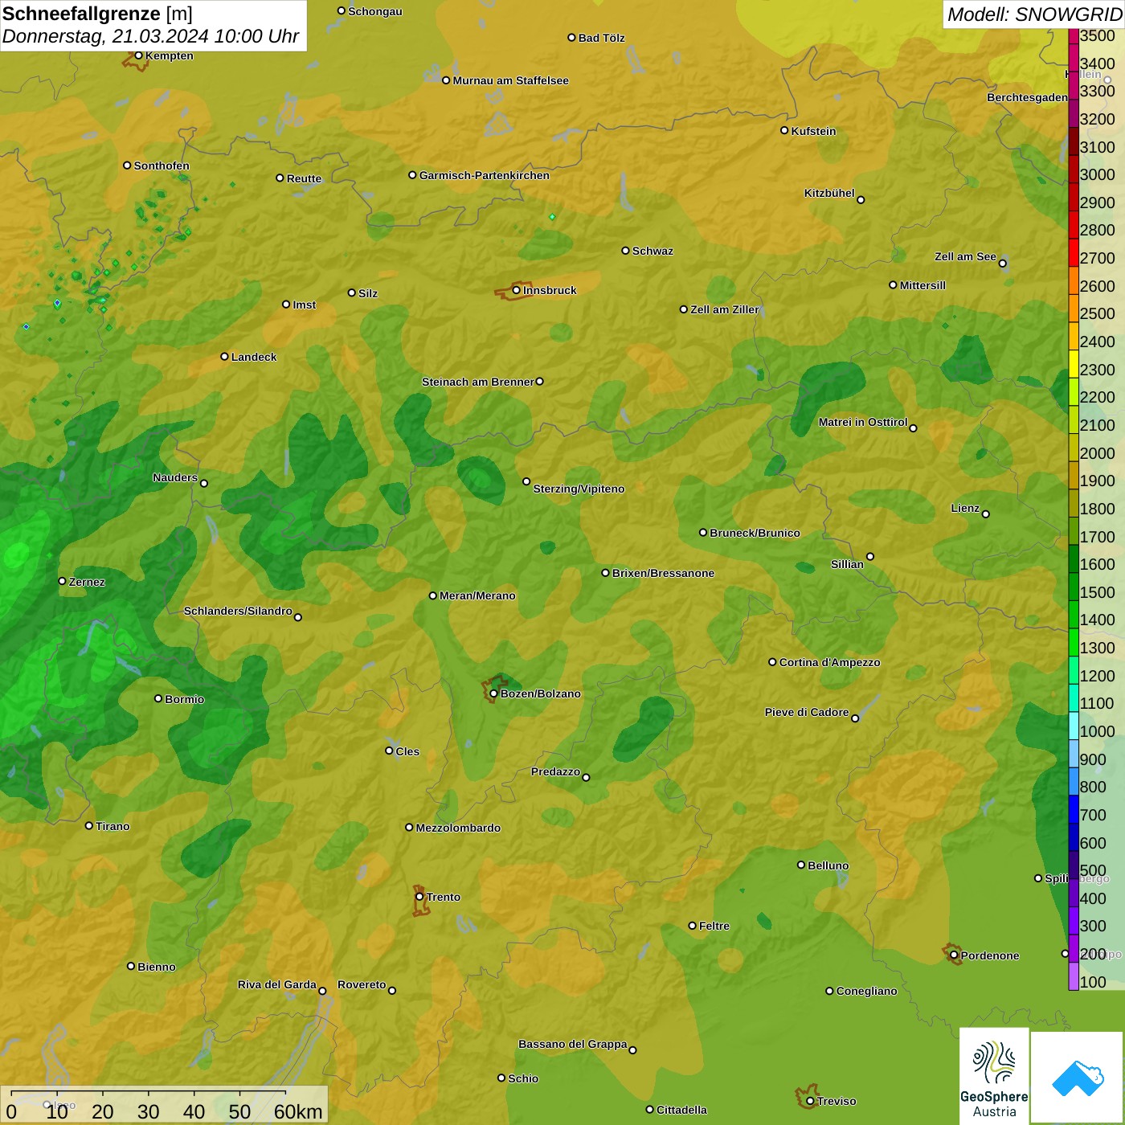This screenshot has height=1125, width=1125.
Task: Click the Feltre location dot
Action: click(x=692, y=926)
